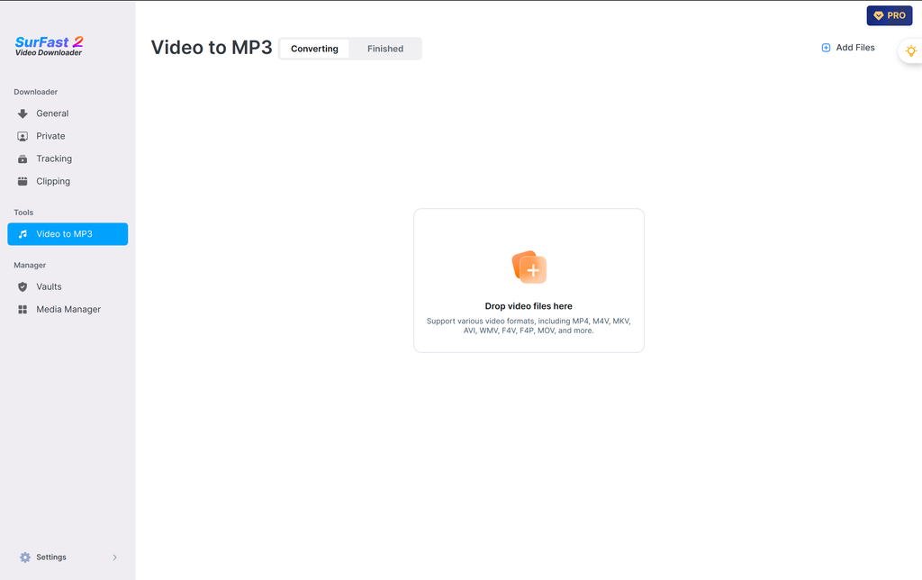Switch to the Finished tab

tap(385, 49)
